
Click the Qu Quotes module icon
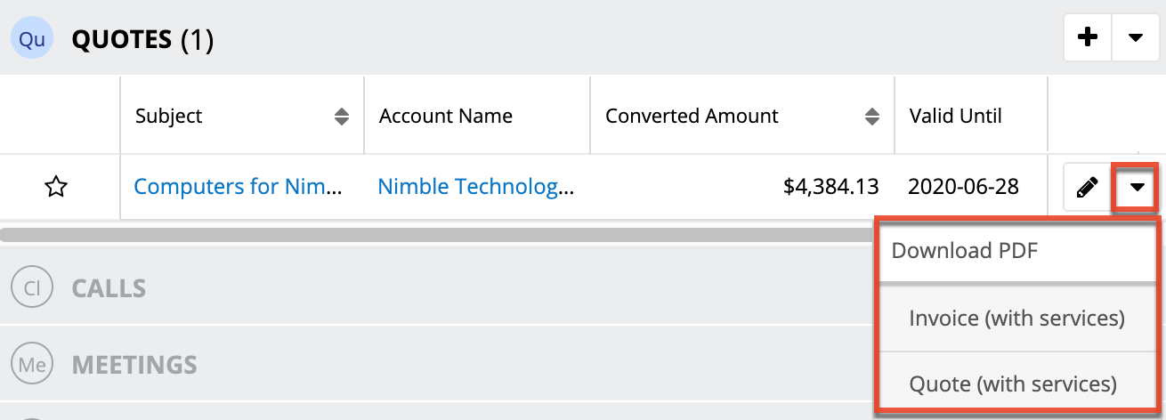click(x=32, y=39)
